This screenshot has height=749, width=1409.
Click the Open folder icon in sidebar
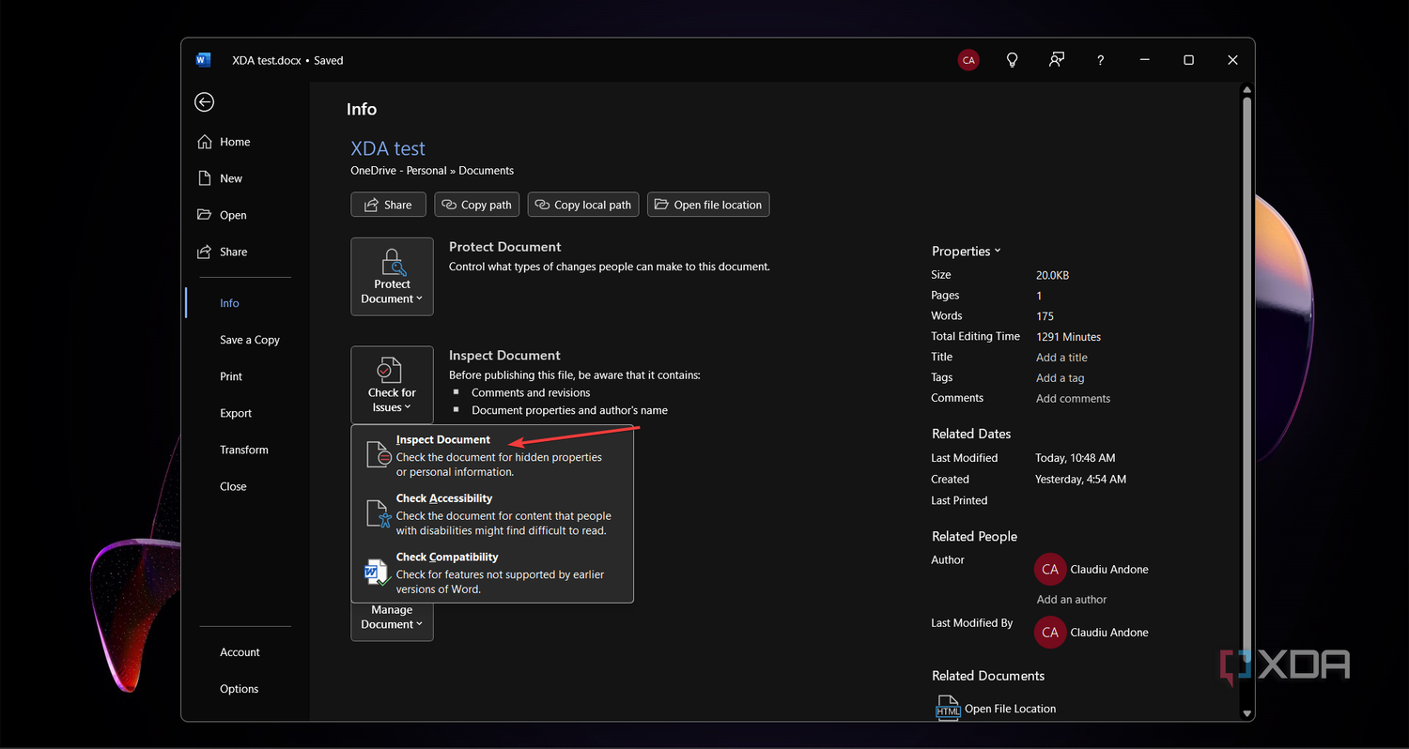[205, 215]
